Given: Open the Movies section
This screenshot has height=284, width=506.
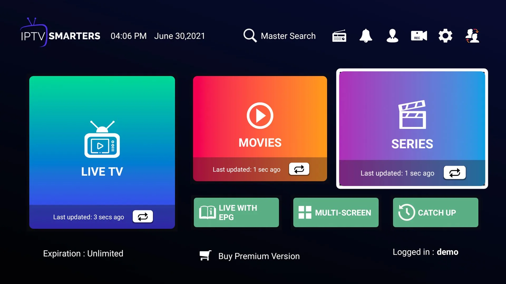Looking at the screenshot, I should [260, 128].
